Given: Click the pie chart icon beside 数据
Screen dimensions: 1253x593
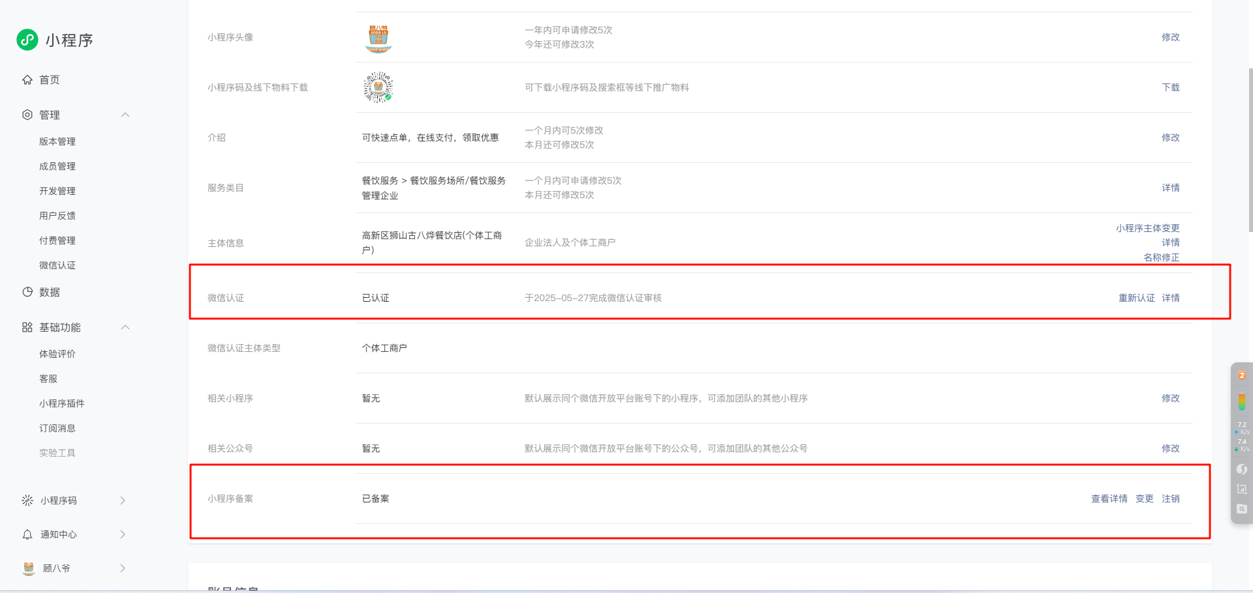Looking at the screenshot, I should (x=27, y=292).
